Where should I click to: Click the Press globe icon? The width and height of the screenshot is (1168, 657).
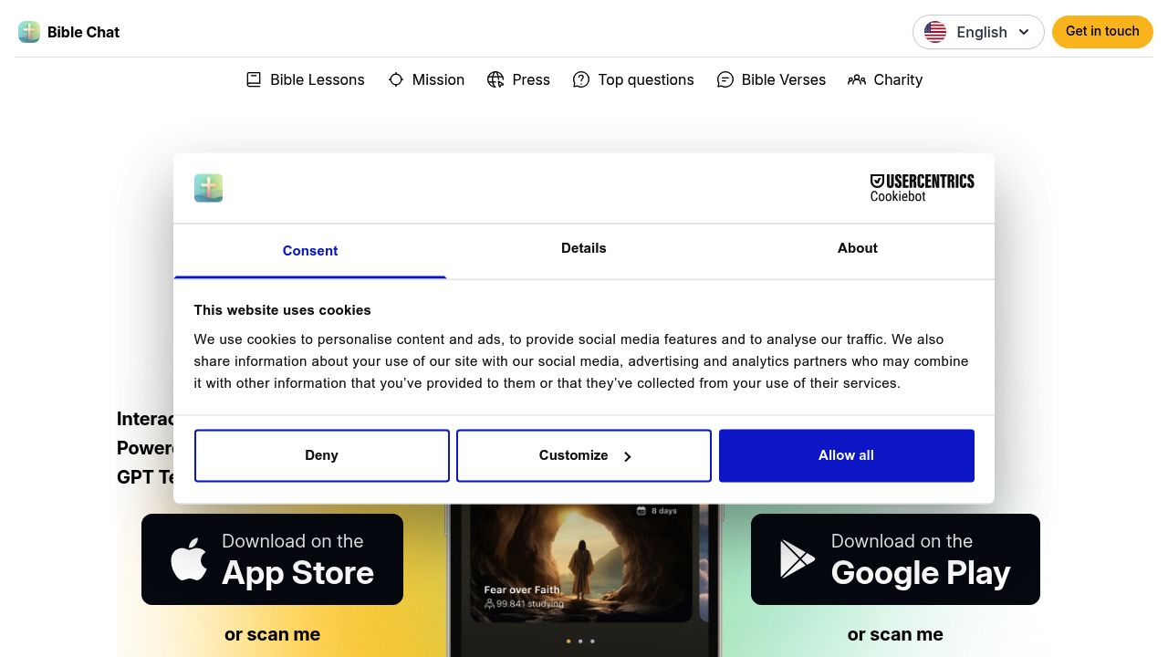pyautogui.click(x=495, y=79)
